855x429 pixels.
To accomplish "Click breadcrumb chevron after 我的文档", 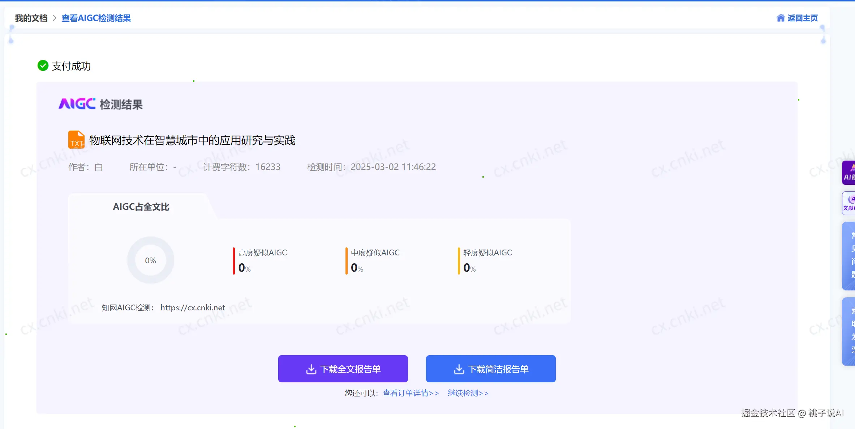I will click(55, 18).
